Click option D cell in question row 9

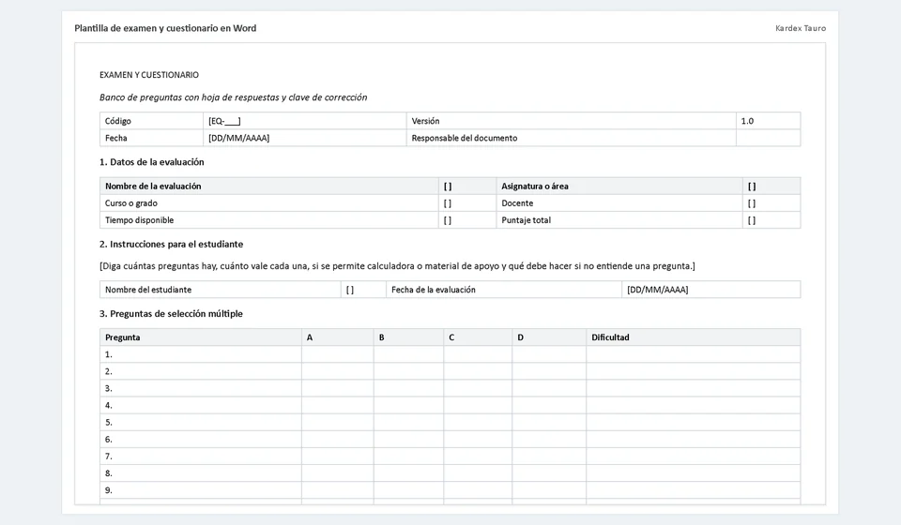[549, 490]
